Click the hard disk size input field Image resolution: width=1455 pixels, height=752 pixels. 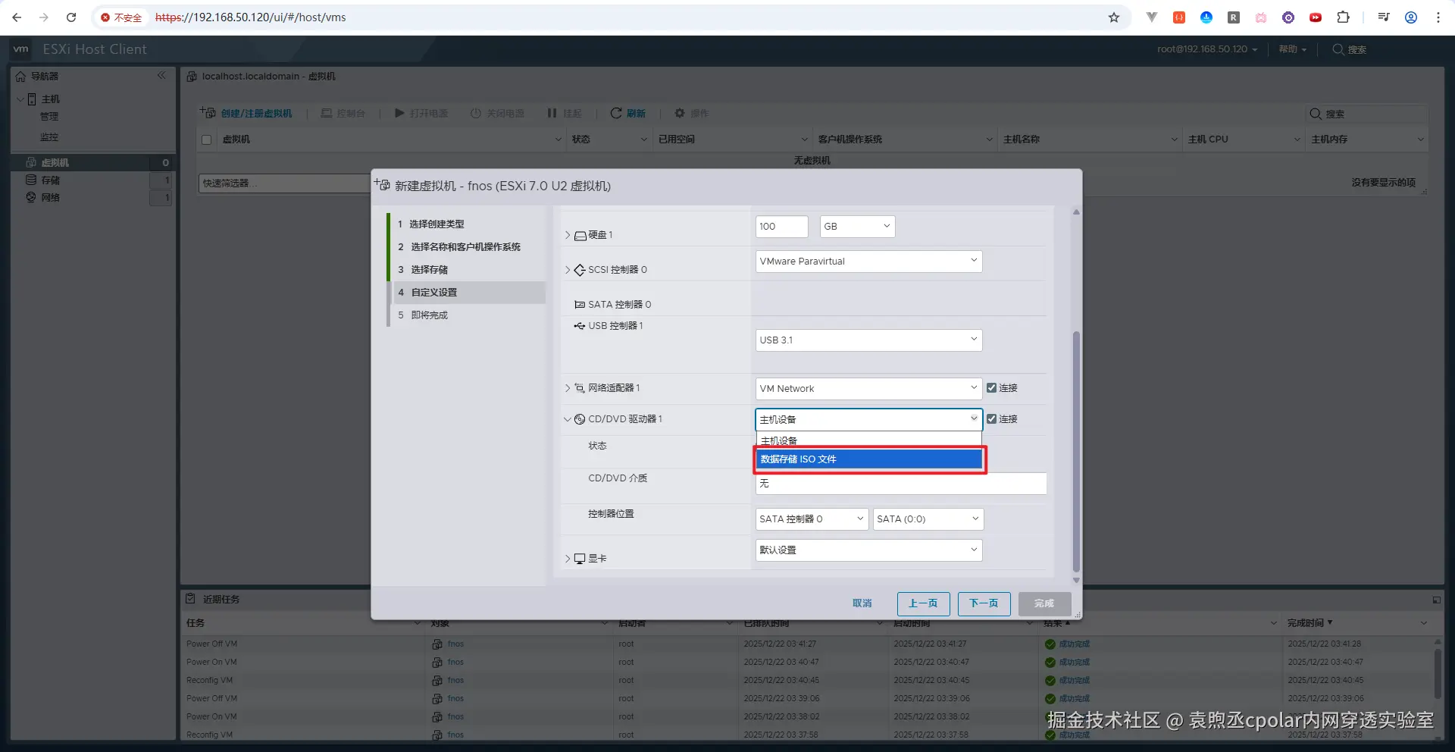click(x=782, y=227)
